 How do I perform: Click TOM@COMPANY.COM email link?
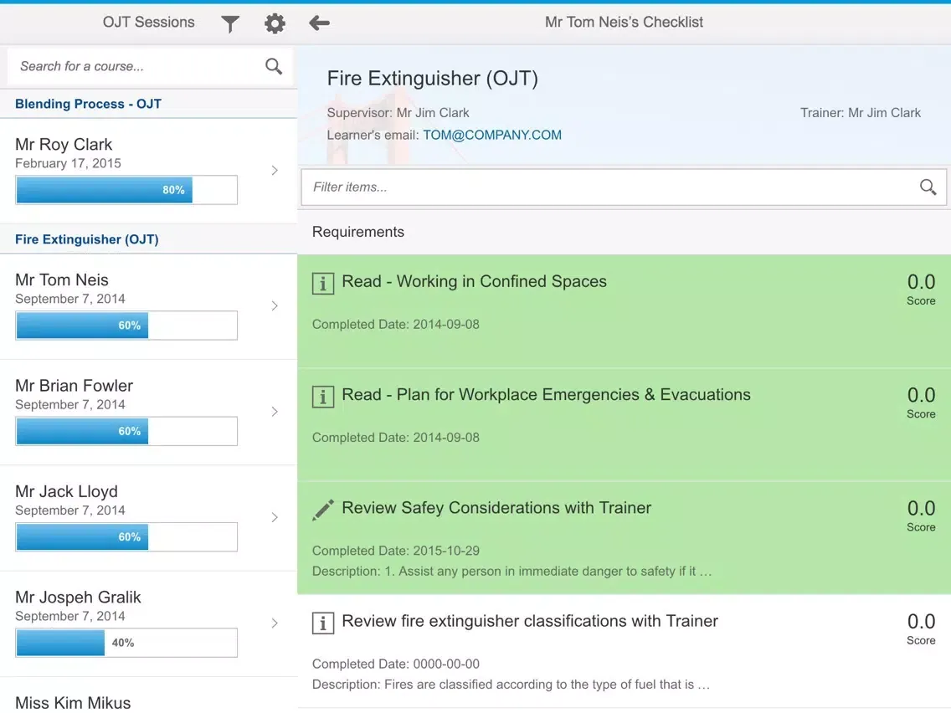(x=492, y=136)
